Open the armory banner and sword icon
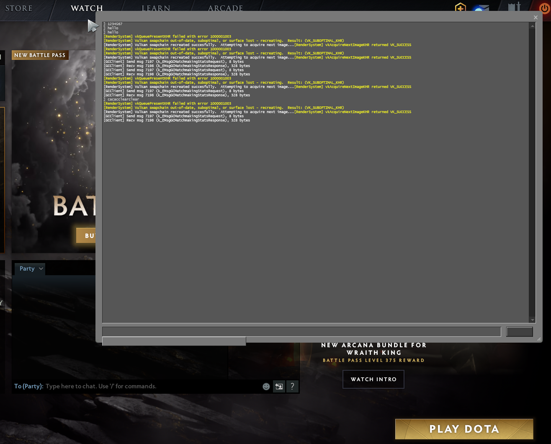Screen dimensions: 551x444 pos(514,6)
